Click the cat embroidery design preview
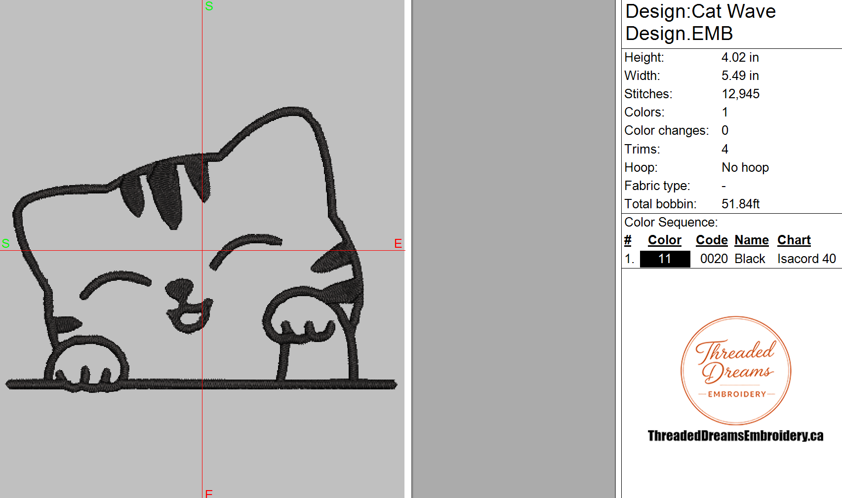Viewport: 842px width, 498px height. pyautogui.click(x=201, y=250)
